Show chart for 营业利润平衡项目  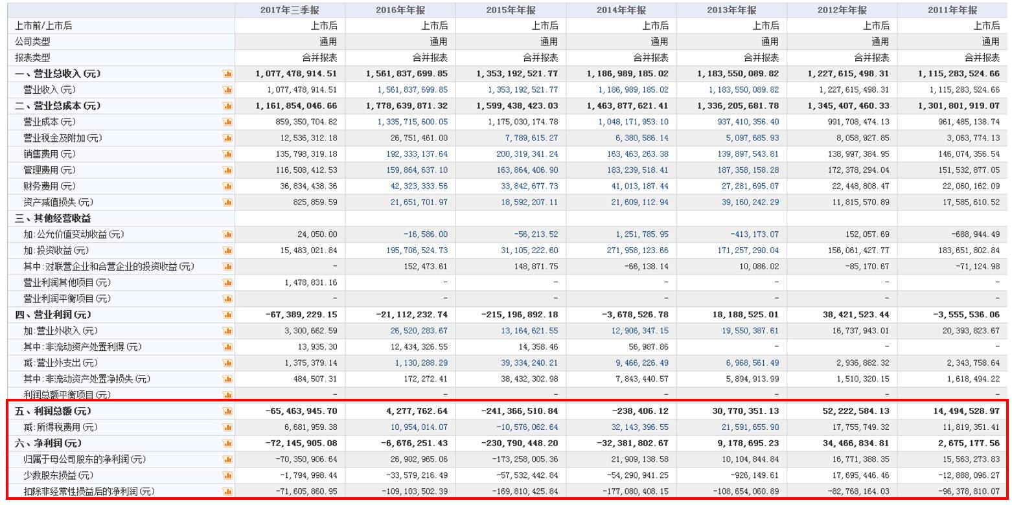[227, 298]
